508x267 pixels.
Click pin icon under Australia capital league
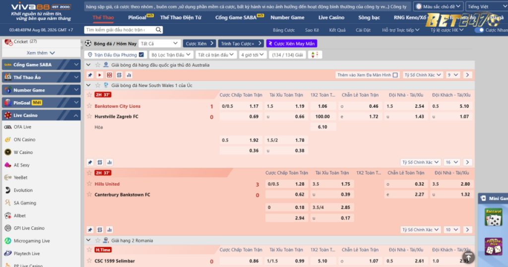click(x=90, y=75)
